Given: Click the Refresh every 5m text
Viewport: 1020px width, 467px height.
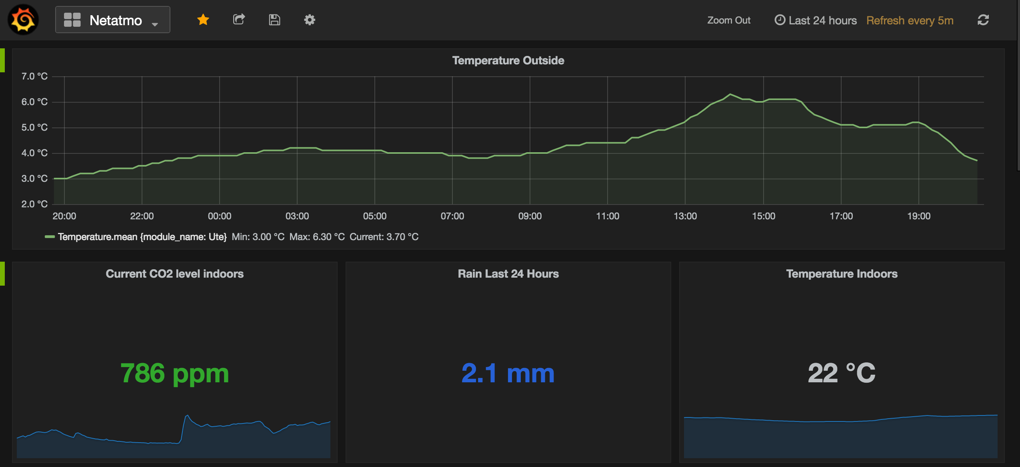Looking at the screenshot, I should 910,20.
